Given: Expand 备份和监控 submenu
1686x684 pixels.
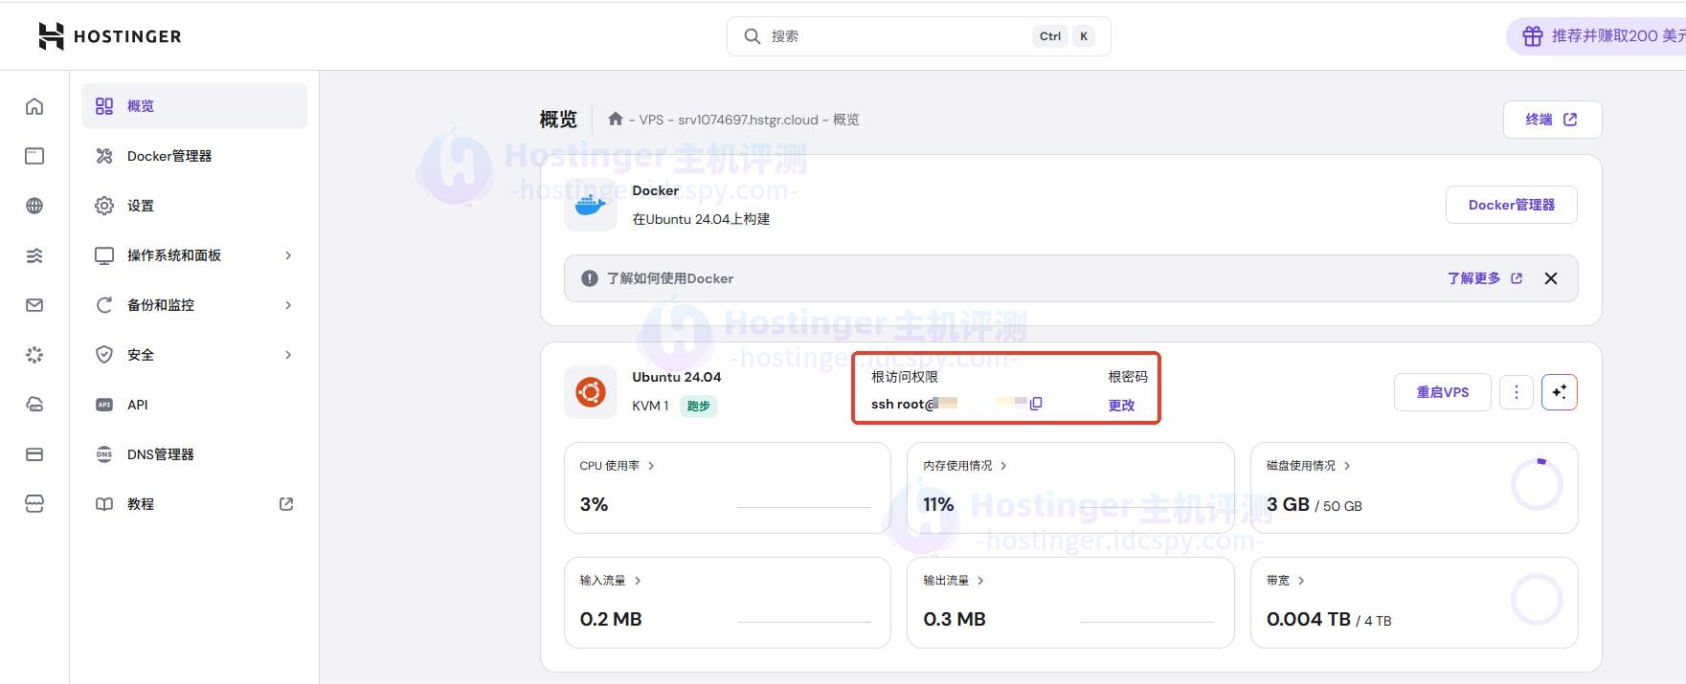Looking at the screenshot, I should point(194,305).
